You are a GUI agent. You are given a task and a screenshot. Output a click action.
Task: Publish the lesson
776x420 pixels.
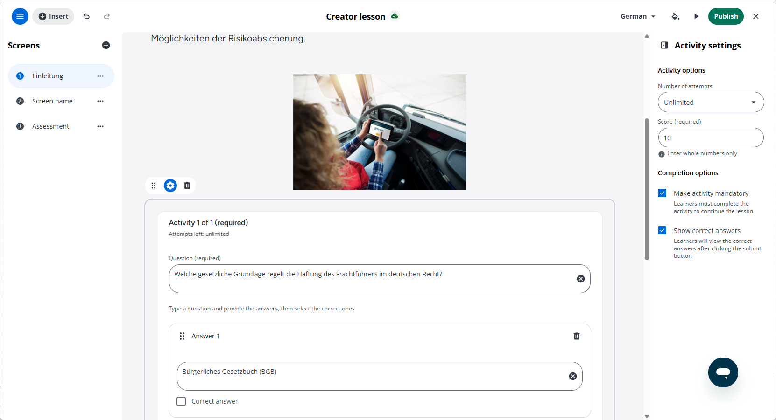(726, 16)
